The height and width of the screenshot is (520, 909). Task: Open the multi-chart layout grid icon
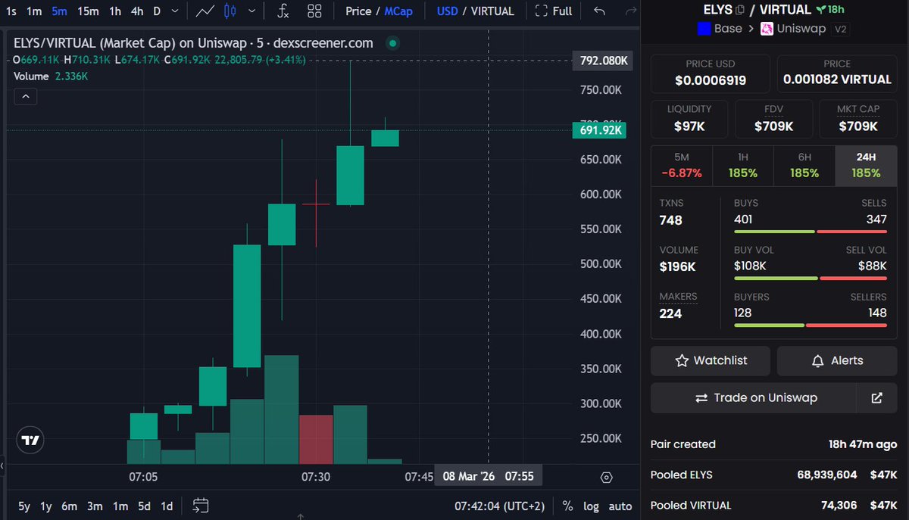coord(314,11)
